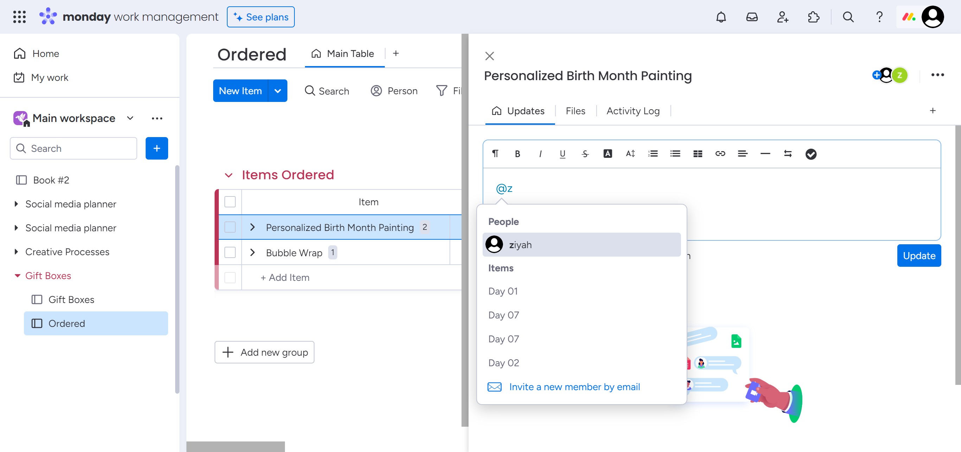
Task: Open the text color picker
Action: (607, 154)
